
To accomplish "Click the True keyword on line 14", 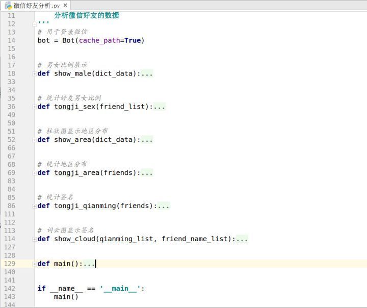I will pos(133,40).
